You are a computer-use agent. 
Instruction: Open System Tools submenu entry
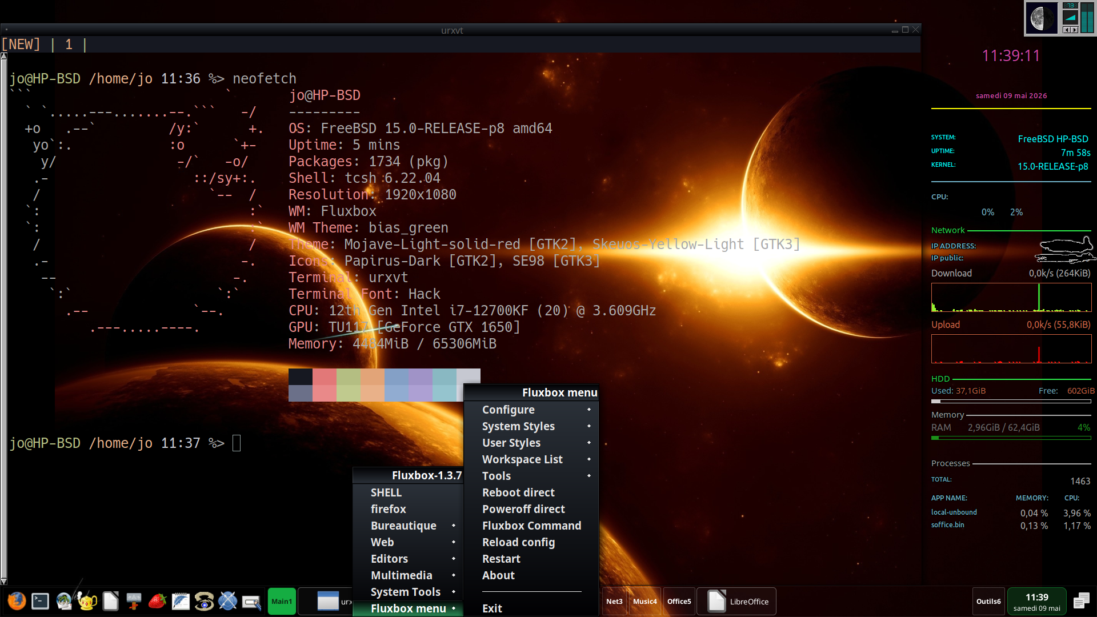tap(408, 592)
